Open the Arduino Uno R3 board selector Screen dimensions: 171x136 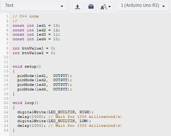point(143,6)
